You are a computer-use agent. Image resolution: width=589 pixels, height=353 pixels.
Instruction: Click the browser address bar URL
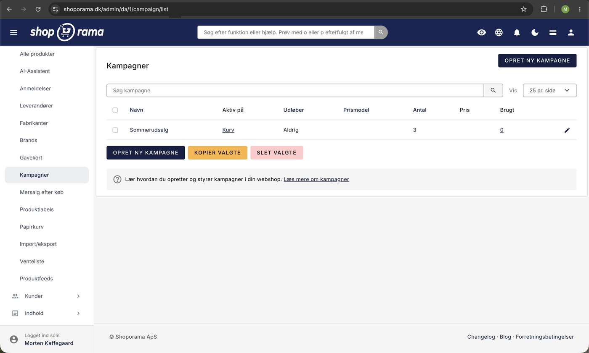coord(116,9)
